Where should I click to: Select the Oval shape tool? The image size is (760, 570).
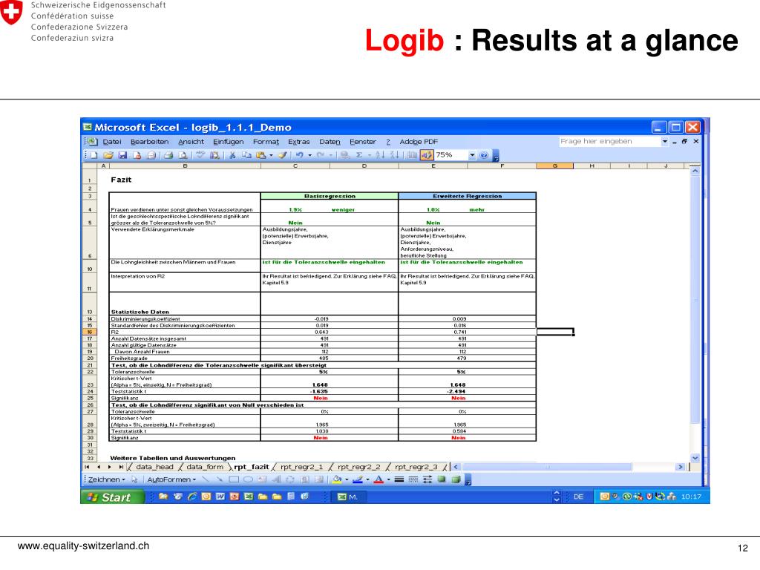[x=248, y=479]
